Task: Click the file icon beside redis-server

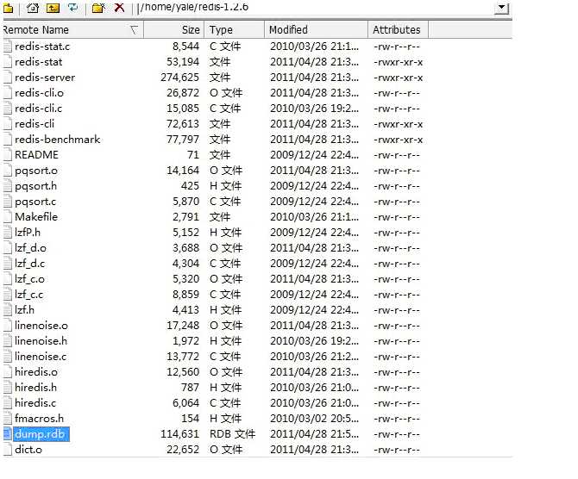Action: click(8, 78)
